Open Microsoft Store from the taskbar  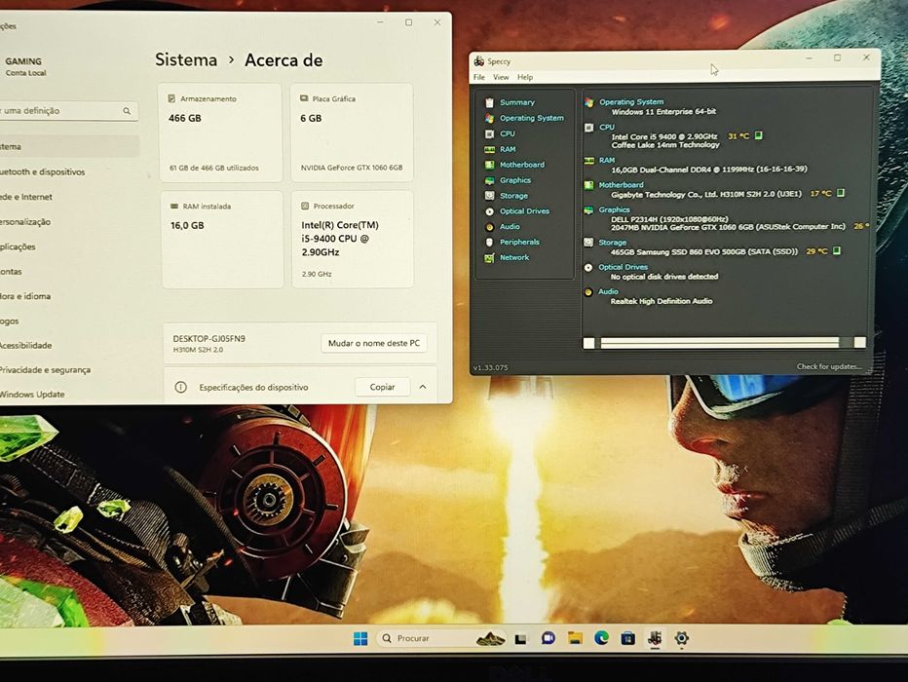[x=627, y=638]
